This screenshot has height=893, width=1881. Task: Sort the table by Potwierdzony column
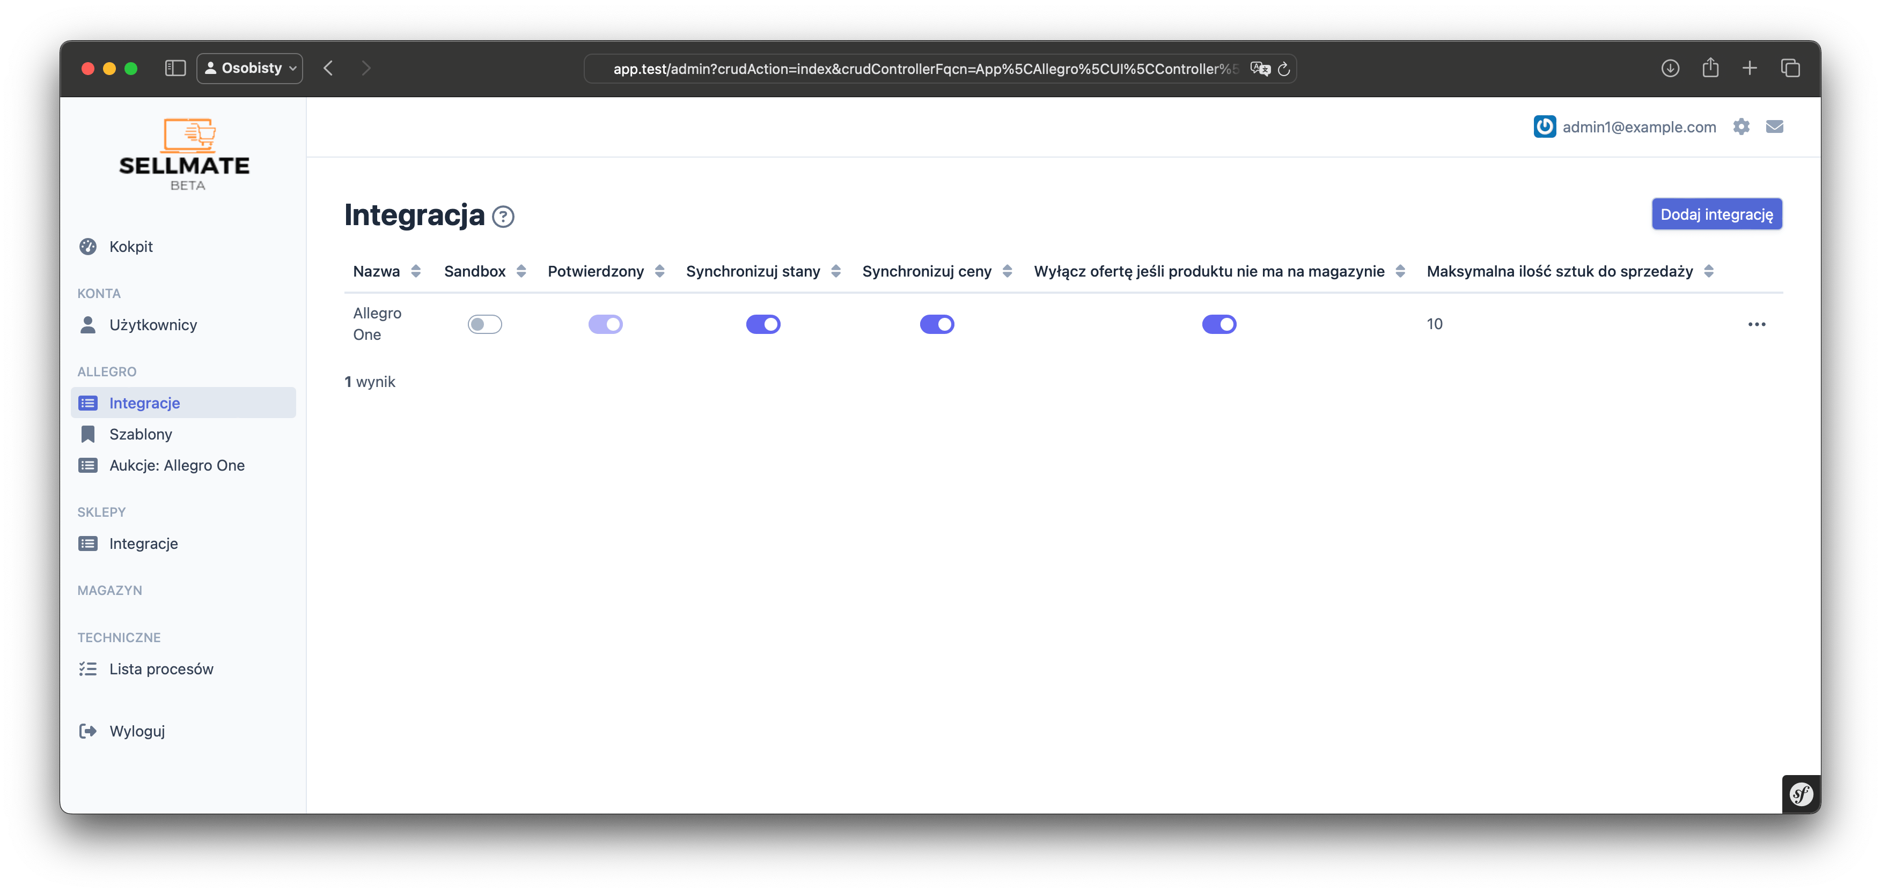606,271
